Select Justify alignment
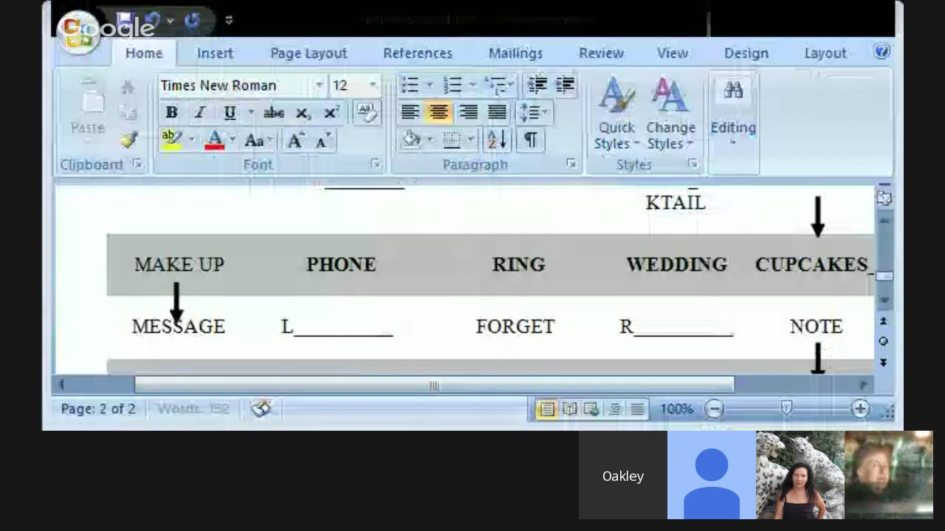 click(x=497, y=112)
